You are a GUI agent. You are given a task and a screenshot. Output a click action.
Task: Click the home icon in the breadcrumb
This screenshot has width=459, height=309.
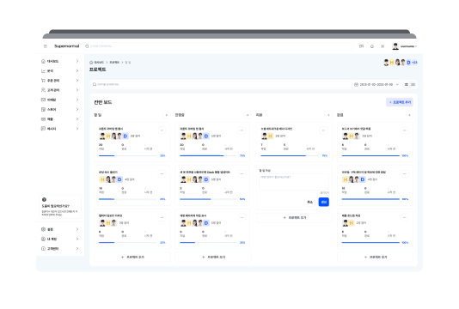tap(91, 63)
